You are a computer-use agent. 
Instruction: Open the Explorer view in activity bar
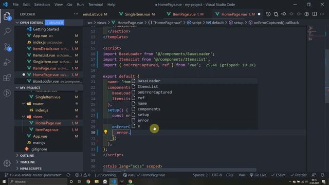pyautogui.click(x=7, y=16)
